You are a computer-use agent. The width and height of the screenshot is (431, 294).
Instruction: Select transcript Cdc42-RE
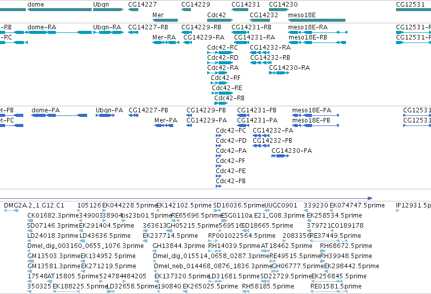point(222,93)
